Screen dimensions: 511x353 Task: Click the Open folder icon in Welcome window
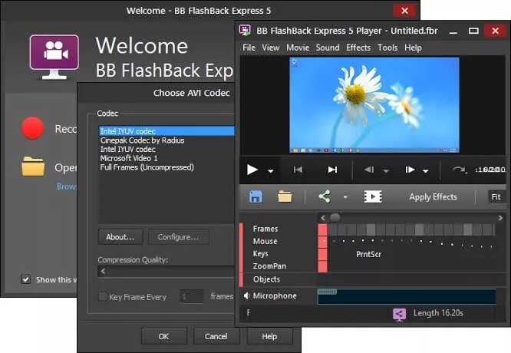pos(33,167)
